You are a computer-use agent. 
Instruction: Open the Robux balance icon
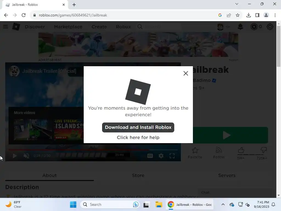[x=254, y=27]
